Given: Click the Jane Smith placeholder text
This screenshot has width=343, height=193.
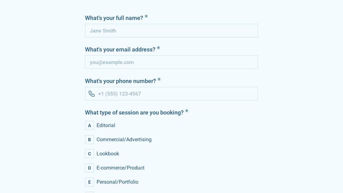Looking at the screenshot, I should (103, 30).
